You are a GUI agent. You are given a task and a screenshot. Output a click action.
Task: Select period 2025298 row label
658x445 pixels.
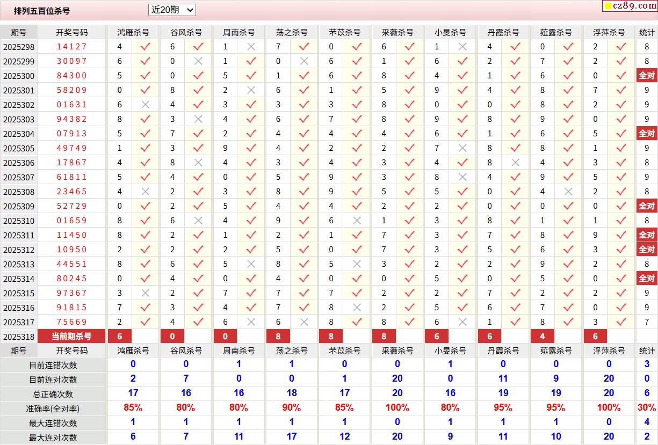coord(18,47)
